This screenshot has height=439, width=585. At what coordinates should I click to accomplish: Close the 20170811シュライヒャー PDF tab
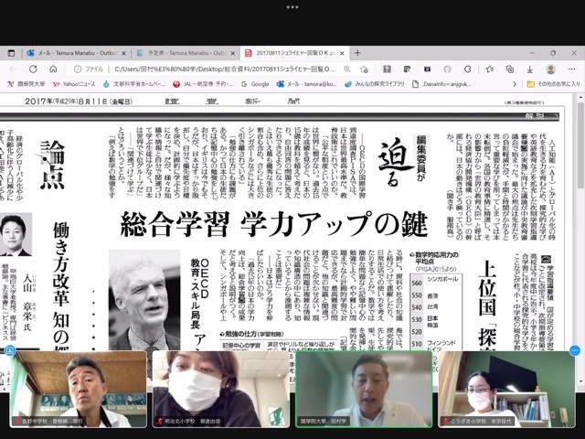(342, 53)
